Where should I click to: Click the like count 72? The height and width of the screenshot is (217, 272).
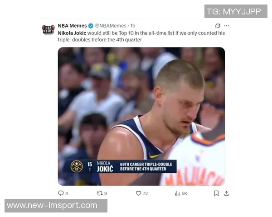coord(146,193)
